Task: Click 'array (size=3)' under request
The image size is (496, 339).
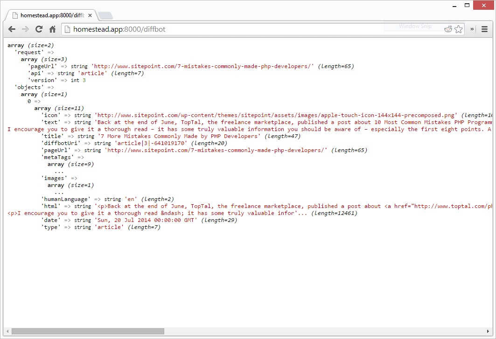Action: (44, 59)
